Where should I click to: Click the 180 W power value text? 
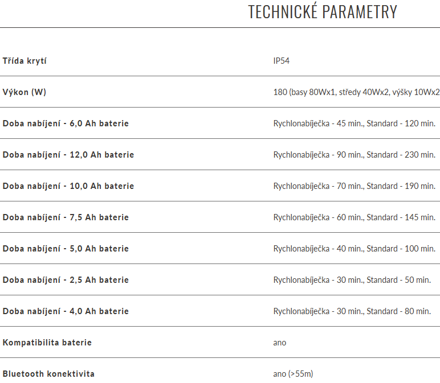pos(356,92)
